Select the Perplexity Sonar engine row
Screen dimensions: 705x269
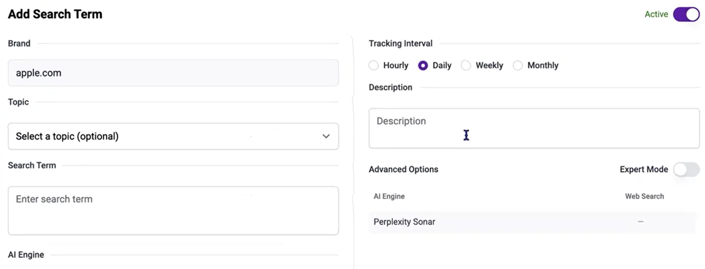pos(404,222)
